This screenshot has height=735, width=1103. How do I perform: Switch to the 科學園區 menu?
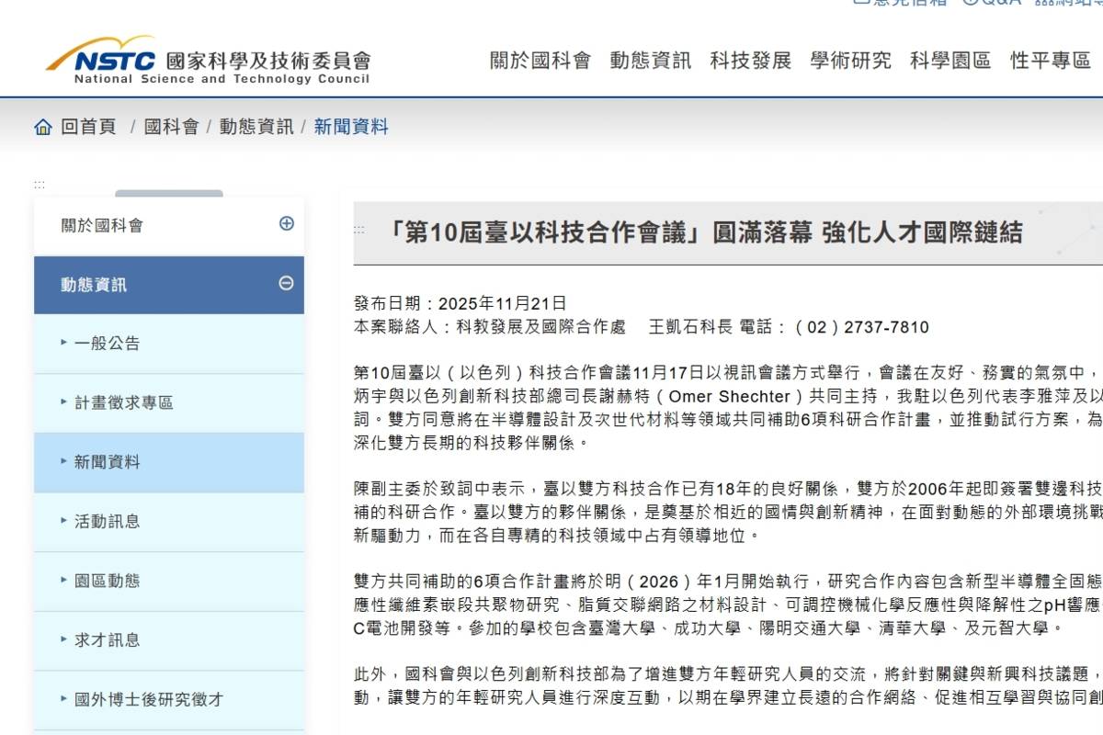pyautogui.click(x=950, y=61)
